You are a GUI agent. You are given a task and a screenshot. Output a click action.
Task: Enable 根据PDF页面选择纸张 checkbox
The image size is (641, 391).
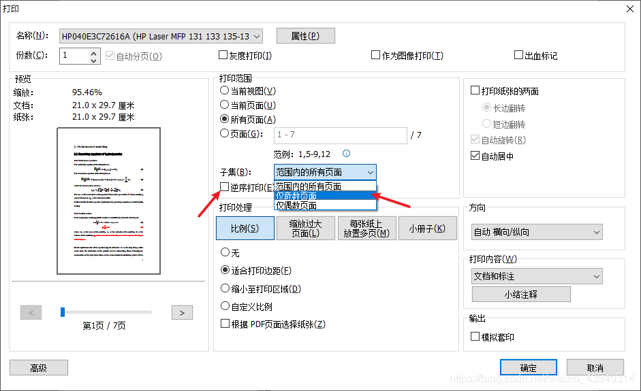(225, 324)
